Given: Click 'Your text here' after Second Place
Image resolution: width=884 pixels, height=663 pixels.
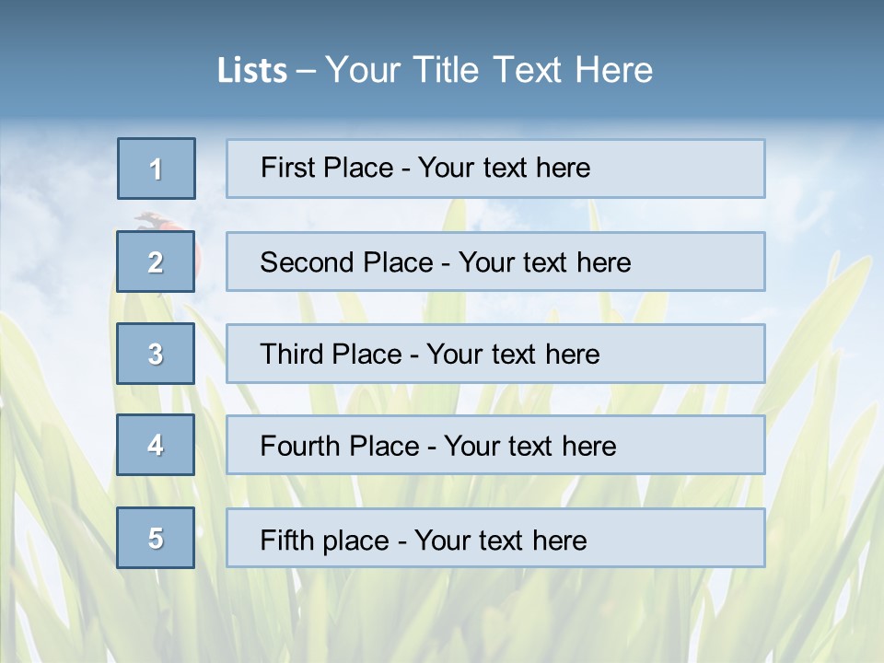Looking at the screenshot, I should pyautogui.click(x=544, y=262).
